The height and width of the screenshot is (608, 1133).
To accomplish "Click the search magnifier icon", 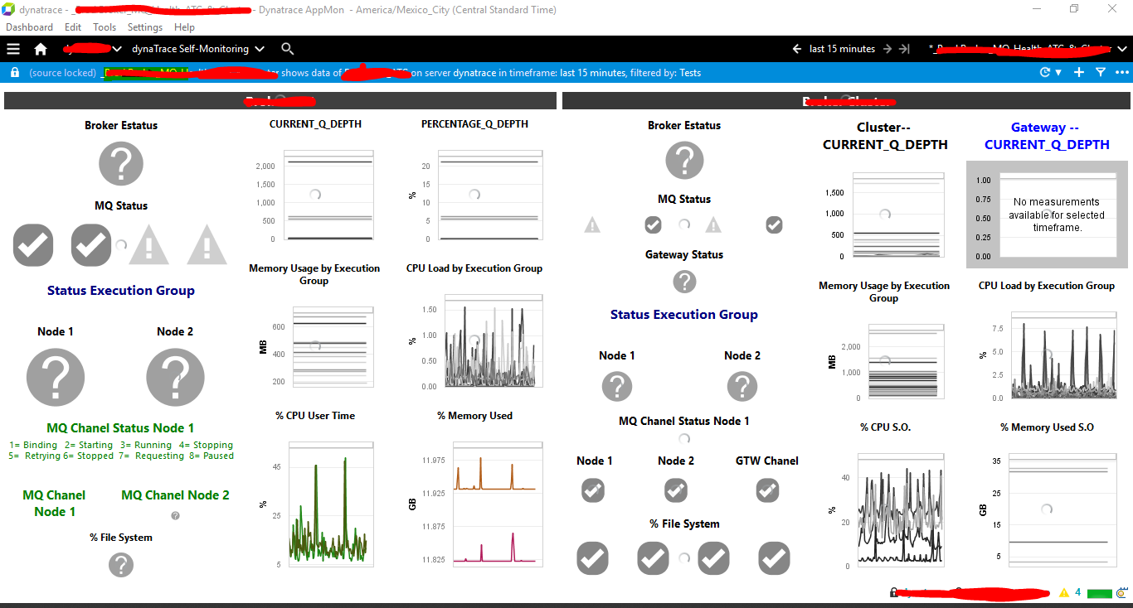I will 287,49.
